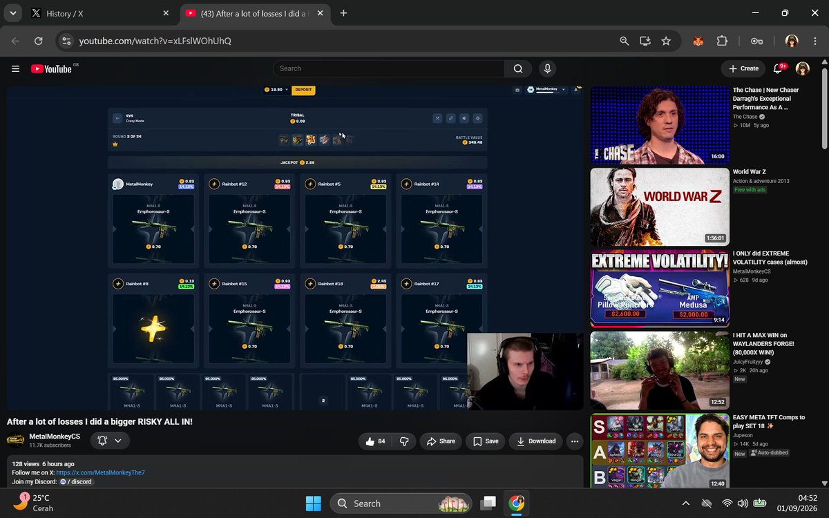Click Windows taskbar Search box
This screenshot has height=518, width=829.
pyautogui.click(x=401, y=503)
